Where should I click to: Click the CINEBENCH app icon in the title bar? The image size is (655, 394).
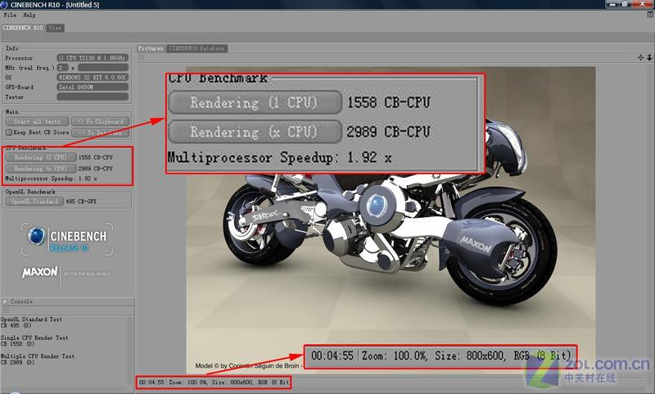click(4, 5)
